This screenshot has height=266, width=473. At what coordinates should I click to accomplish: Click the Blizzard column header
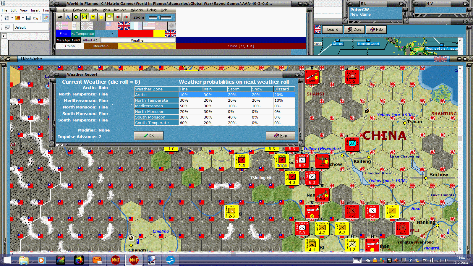click(x=284, y=89)
